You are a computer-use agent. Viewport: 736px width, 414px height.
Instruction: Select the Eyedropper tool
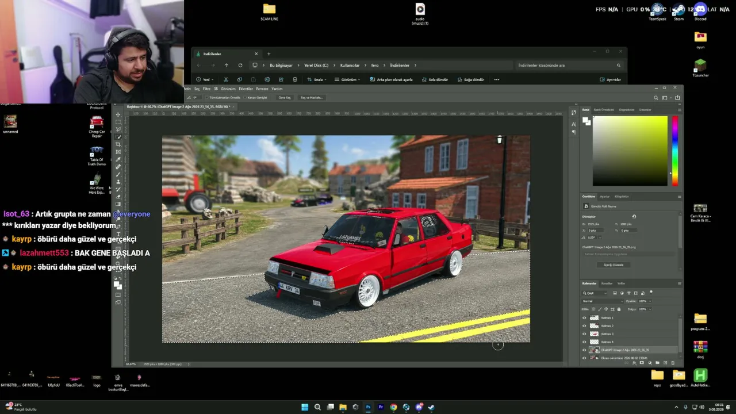118,159
